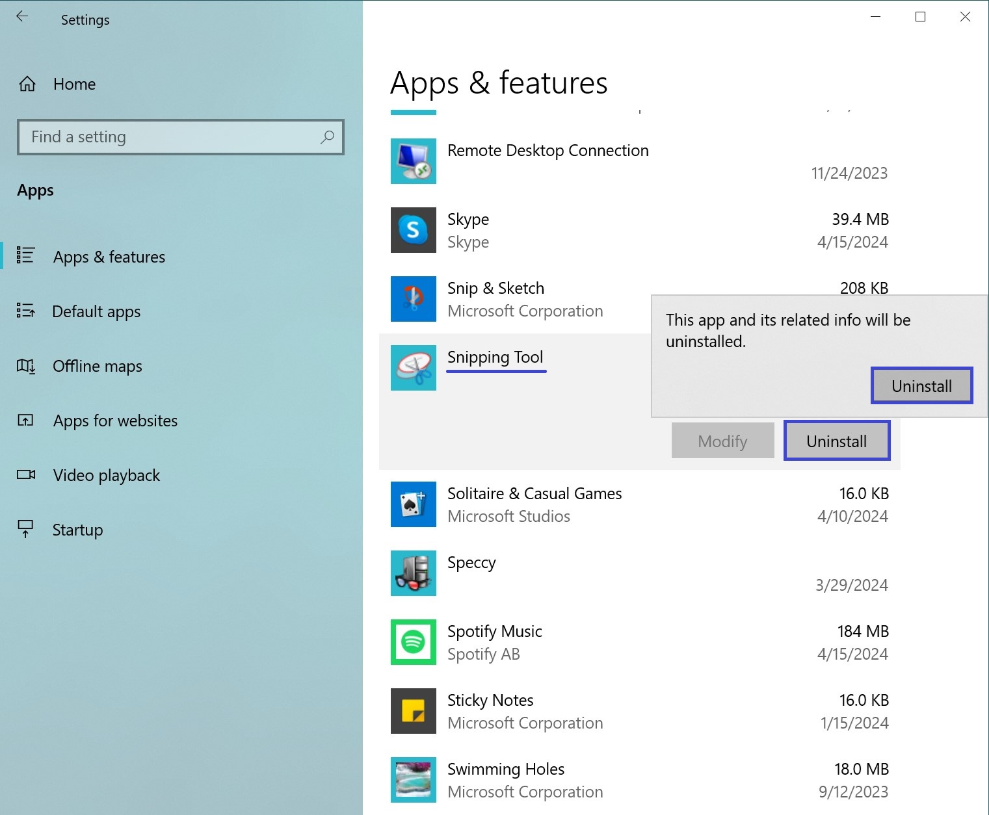The image size is (989, 815).
Task: Click the Solitaire & Casual Games icon
Action: [413, 504]
